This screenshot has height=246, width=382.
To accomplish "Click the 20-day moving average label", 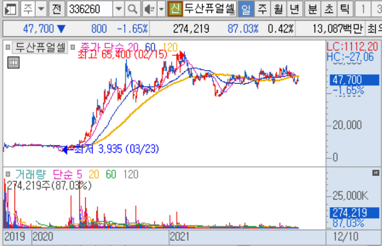I will [133, 47].
